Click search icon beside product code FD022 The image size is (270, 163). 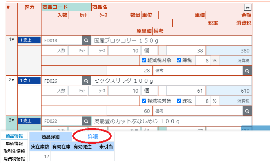pos(86,121)
